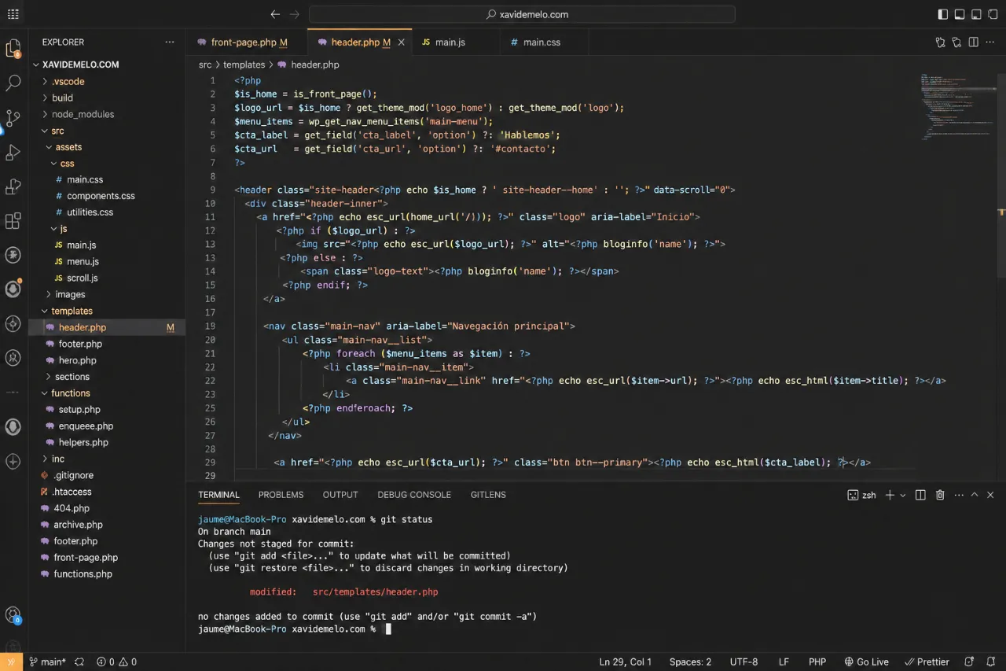Open notifications bell in status bar
The width and height of the screenshot is (1006, 671).
click(x=990, y=662)
